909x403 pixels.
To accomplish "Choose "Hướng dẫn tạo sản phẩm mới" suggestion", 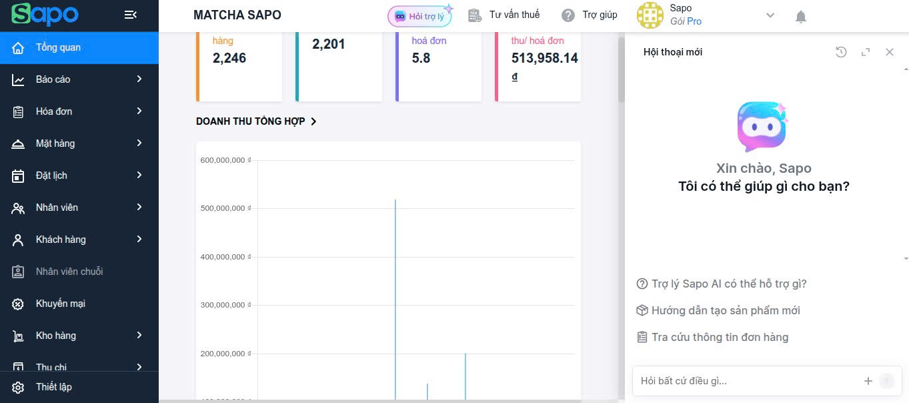I will [x=718, y=310].
